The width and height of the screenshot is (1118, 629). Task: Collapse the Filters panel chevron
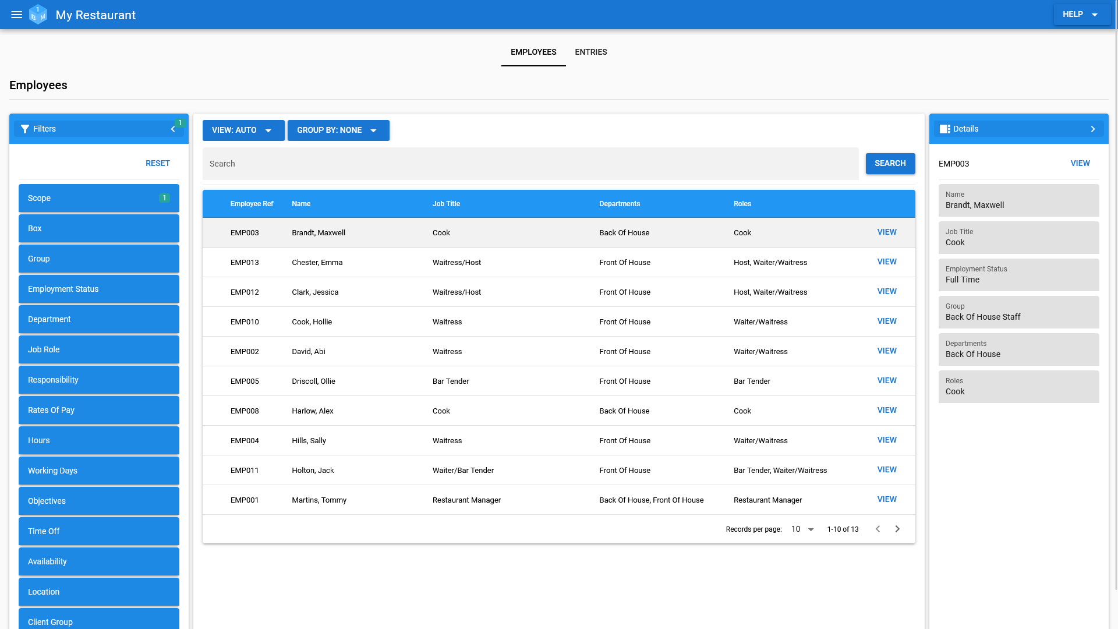click(173, 129)
